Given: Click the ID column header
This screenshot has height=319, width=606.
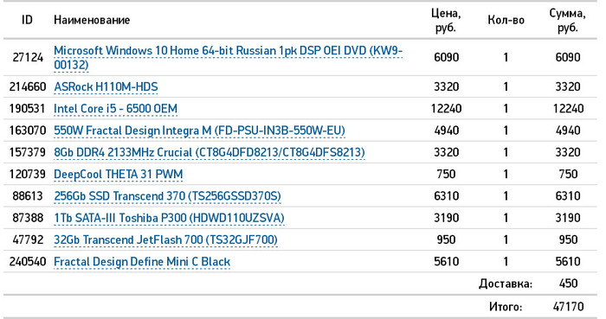Looking at the screenshot, I should 27,20.
